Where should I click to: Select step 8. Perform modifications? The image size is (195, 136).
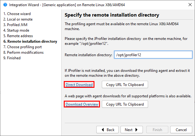tap(24, 52)
